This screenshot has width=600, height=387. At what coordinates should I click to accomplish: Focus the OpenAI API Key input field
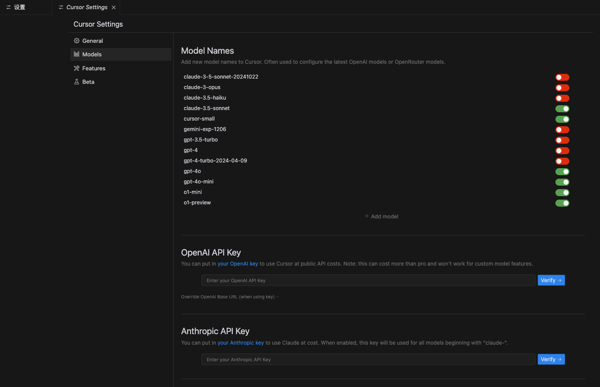pos(368,280)
